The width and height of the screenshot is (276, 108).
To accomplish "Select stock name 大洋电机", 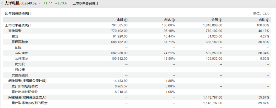I will [x=12, y=3].
